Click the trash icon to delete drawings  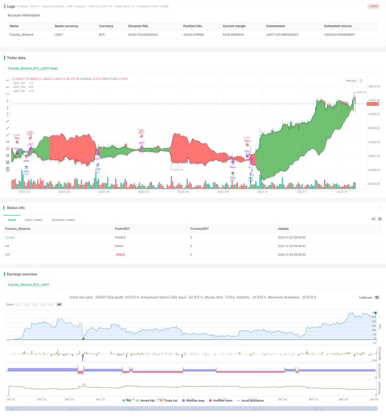(8, 169)
